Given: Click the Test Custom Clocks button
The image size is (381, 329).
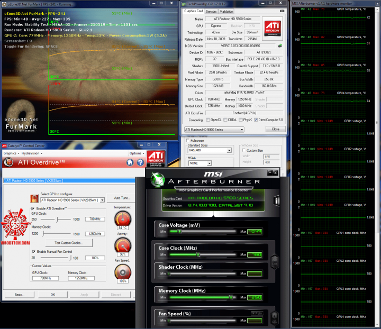Looking at the screenshot, I should tap(69, 243).
